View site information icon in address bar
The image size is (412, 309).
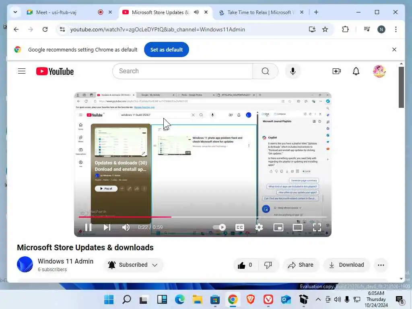click(x=62, y=29)
